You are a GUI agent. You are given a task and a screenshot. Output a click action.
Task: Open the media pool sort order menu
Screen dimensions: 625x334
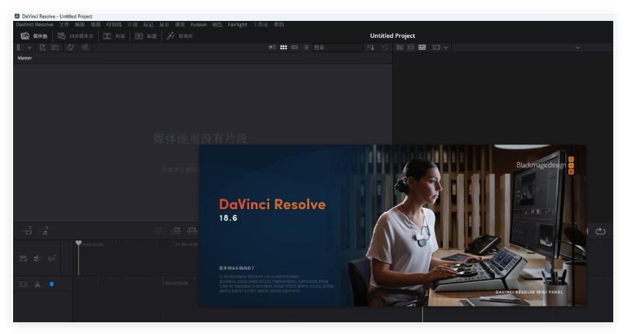tap(370, 48)
